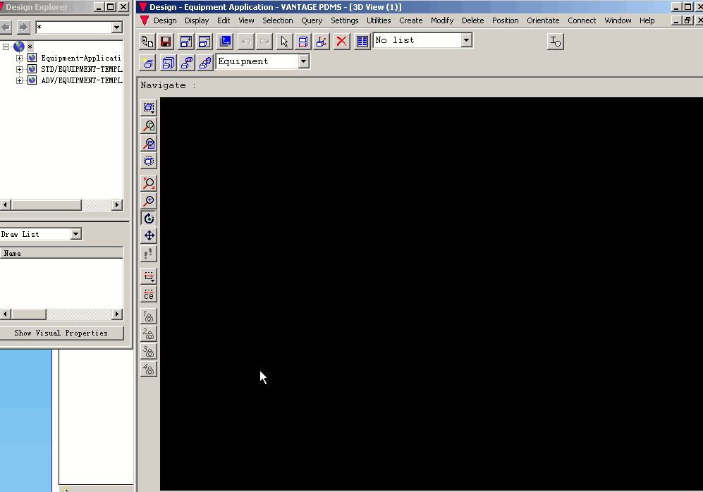Viewport: 703px width, 492px height.
Task: Open the Utilities menu
Action: 379,20
